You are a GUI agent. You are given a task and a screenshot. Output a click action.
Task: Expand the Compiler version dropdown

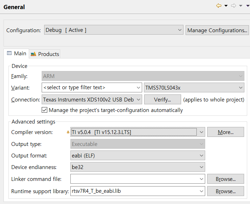(x=201, y=132)
